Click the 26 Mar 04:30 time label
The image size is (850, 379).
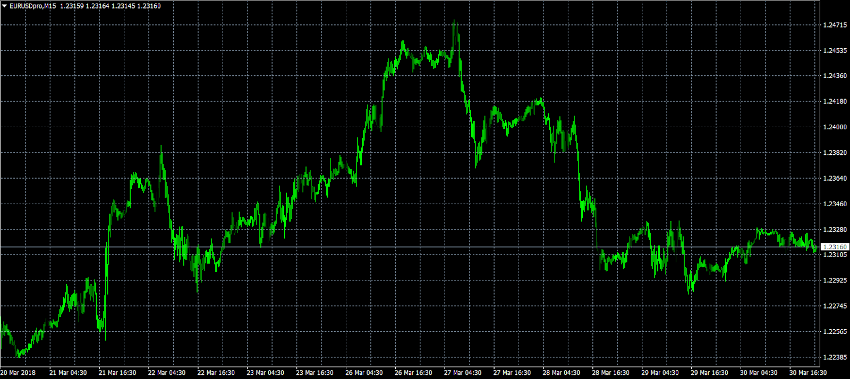pos(364,373)
